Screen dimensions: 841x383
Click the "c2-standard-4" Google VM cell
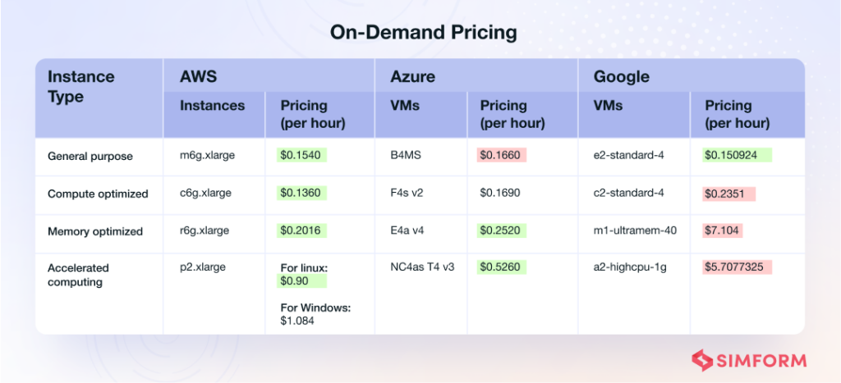[628, 193]
